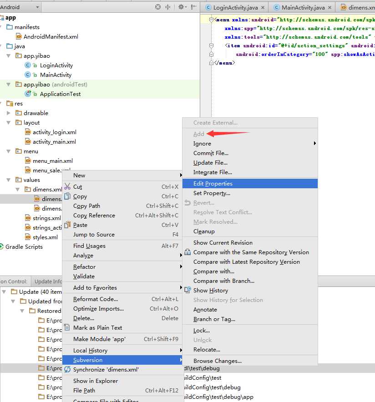
Task: Click the Cut scissors icon in context menu
Action: 67,186
